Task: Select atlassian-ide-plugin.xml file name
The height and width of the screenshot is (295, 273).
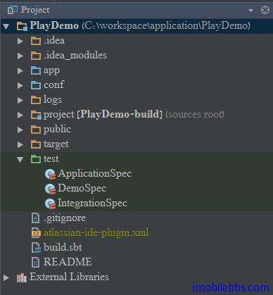Action: pos(96,233)
